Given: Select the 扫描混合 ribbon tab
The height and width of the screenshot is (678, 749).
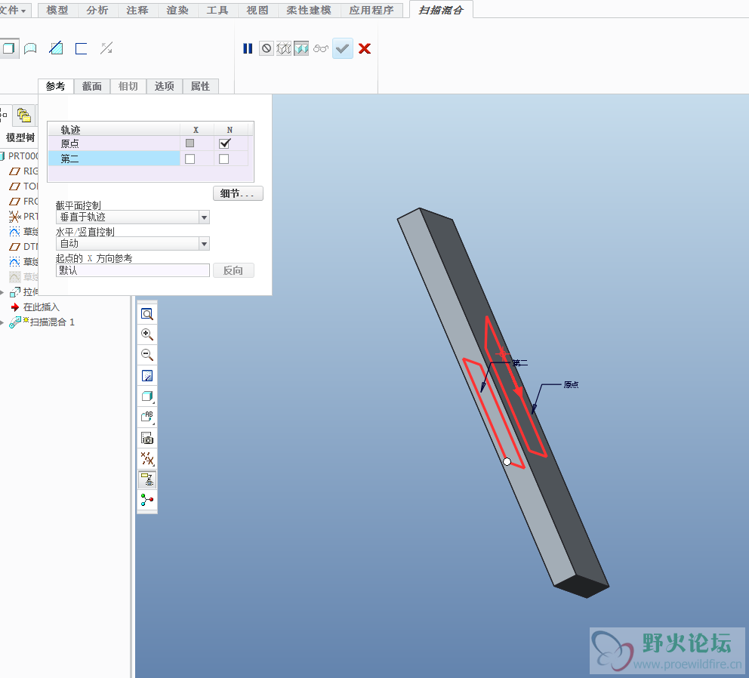Looking at the screenshot, I should (x=441, y=10).
